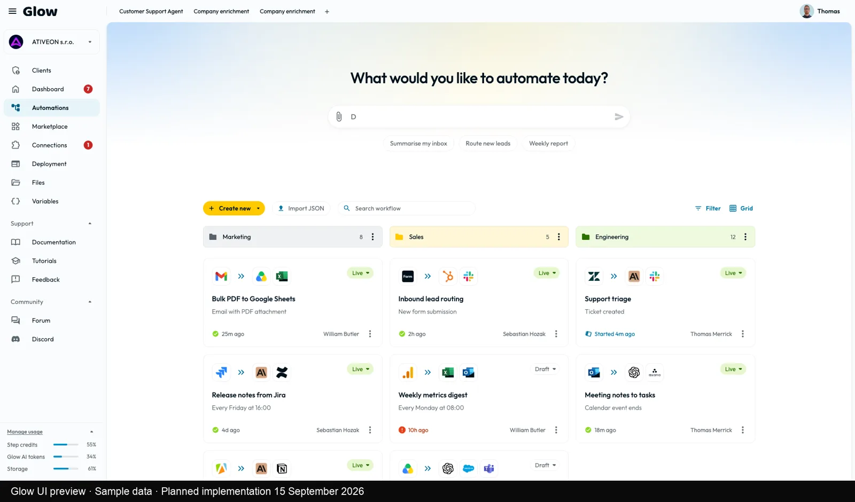Open more options on Support triage card

743,334
